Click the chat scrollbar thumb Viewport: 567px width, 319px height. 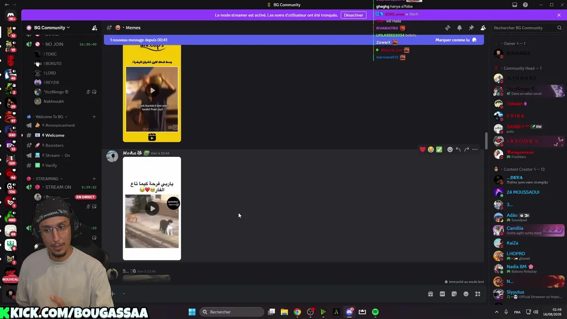(x=486, y=141)
